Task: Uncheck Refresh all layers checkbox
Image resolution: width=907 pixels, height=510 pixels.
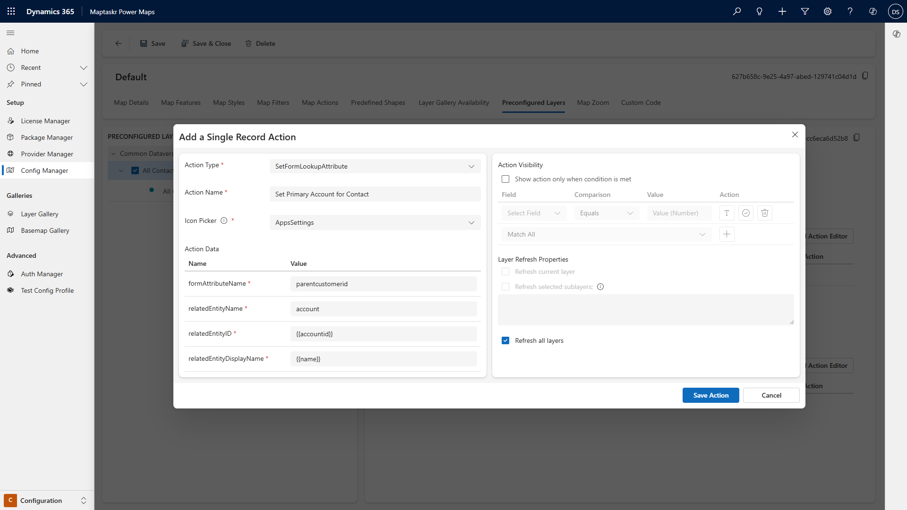Action: point(505,340)
